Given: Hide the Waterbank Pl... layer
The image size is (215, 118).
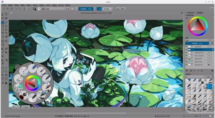Looking at the screenshot, I should [187, 53].
